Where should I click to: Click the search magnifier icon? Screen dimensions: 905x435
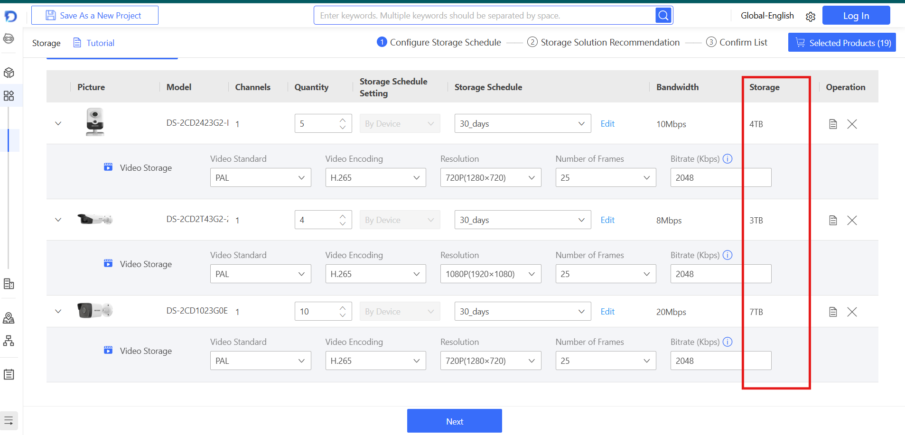click(x=663, y=16)
